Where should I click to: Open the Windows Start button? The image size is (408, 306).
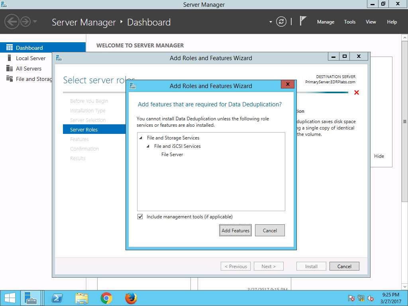(10, 298)
